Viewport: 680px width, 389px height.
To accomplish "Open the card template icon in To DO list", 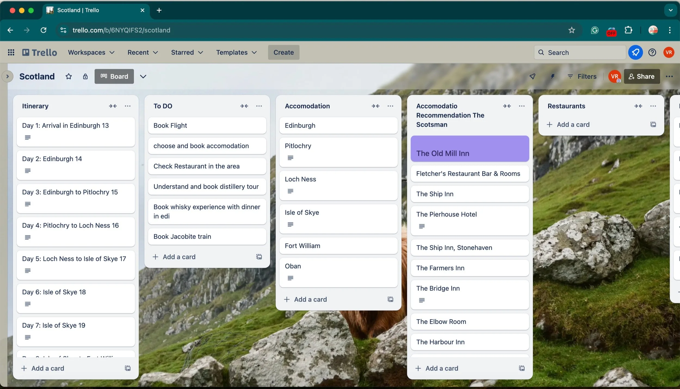I will pos(259,257).
